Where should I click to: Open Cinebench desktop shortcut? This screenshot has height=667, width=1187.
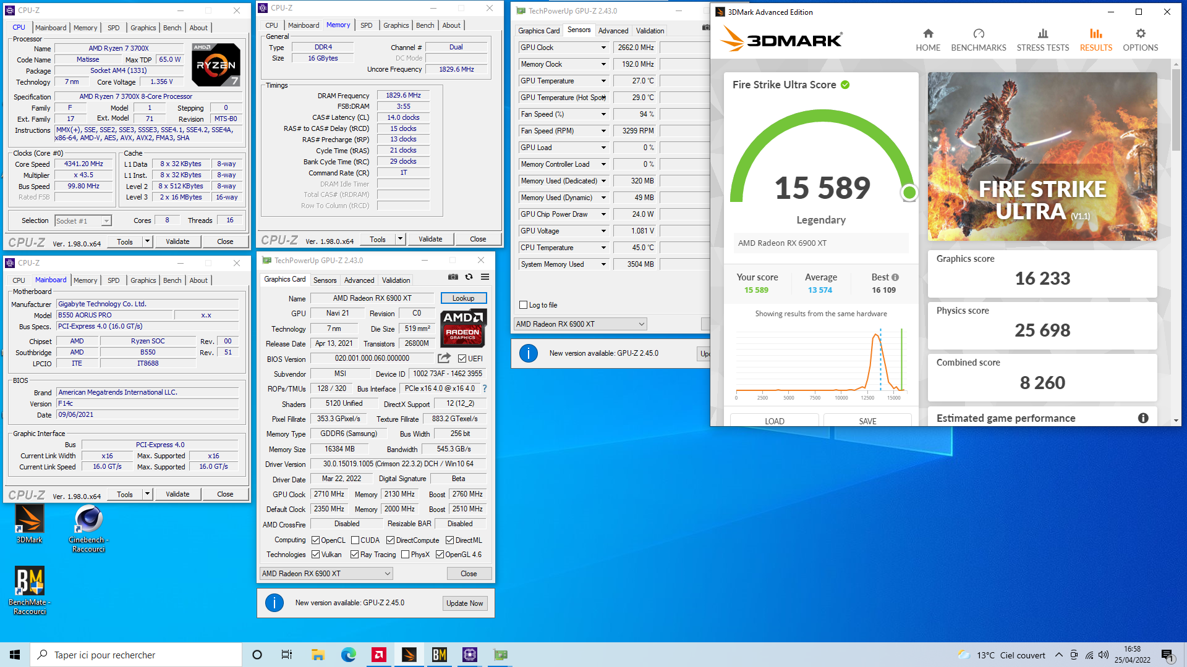pyautogui.click(x=88, y=528)
